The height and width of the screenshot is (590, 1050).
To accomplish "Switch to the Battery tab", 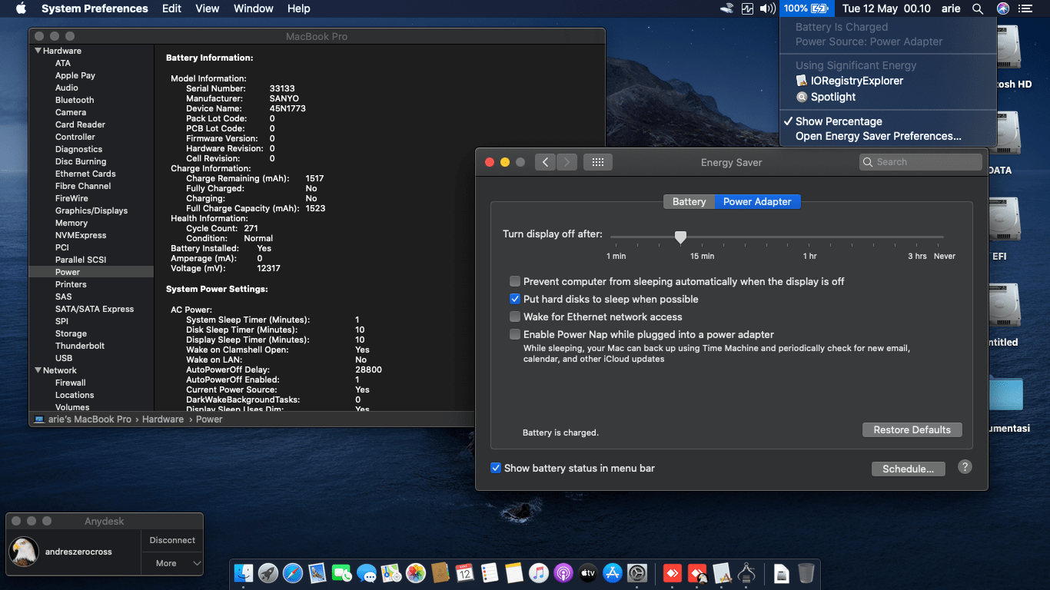I will pyautogui.click(x=689, y=201).
